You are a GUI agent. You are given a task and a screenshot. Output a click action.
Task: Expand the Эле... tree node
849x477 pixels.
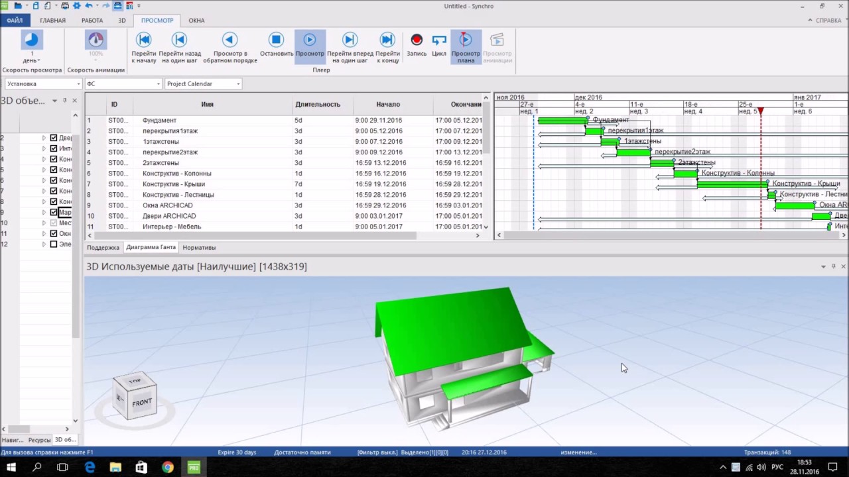pyautogui.click(x=44, y=244)
